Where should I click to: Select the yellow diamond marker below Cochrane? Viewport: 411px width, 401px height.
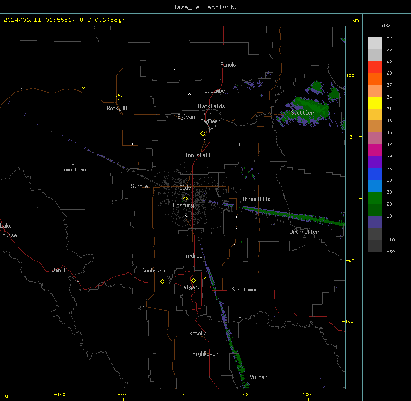[162, 281]
